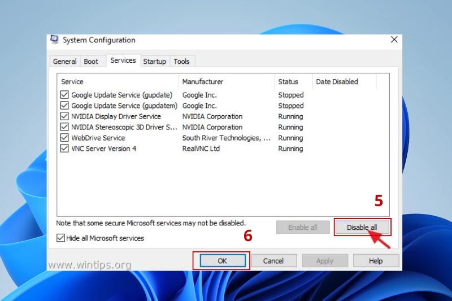Open Help for System Configuration
The width and height of the screenshot is (452, 301).
pyautogui.click(x=376, y=261)
